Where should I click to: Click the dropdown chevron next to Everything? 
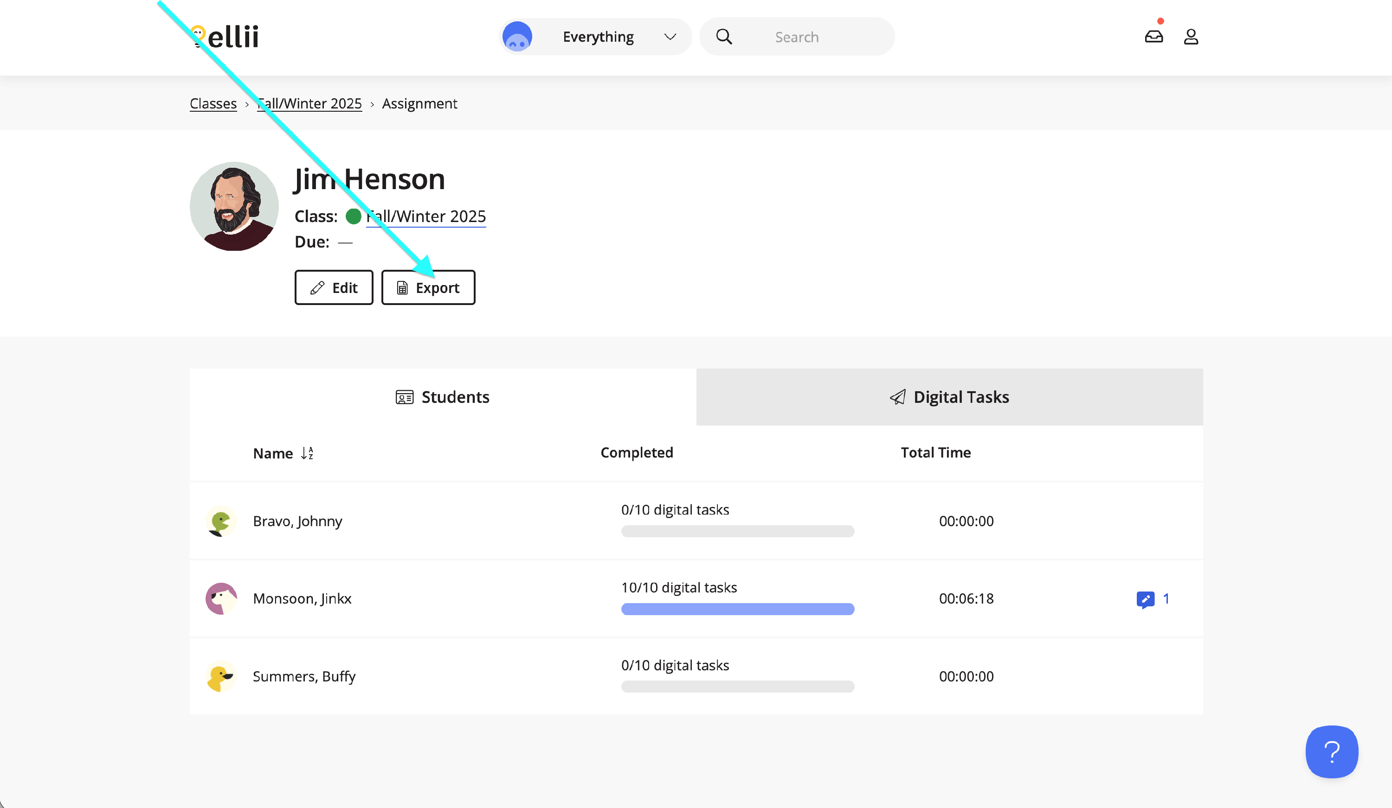point(670,37)
